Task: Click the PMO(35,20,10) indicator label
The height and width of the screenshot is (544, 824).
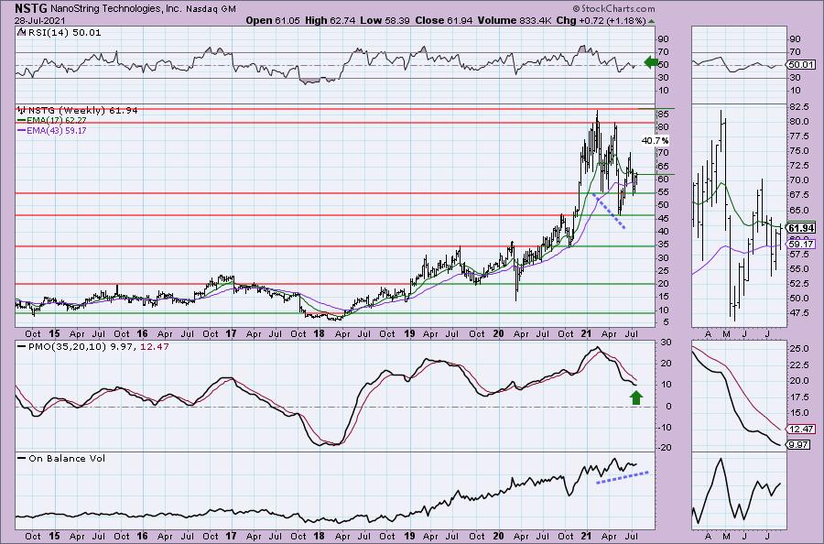Action: [x=93, y=346]
